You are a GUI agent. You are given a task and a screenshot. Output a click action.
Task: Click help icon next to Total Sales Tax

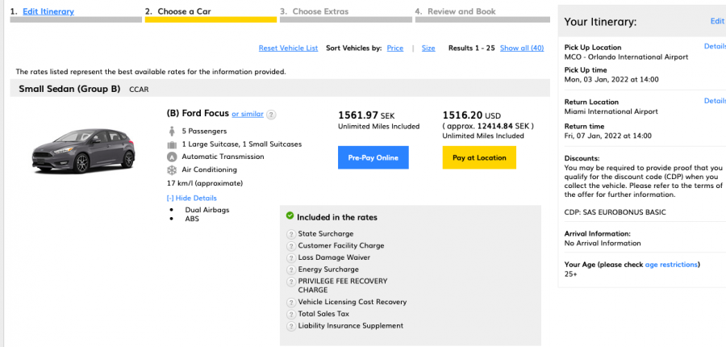pos(291,314)
